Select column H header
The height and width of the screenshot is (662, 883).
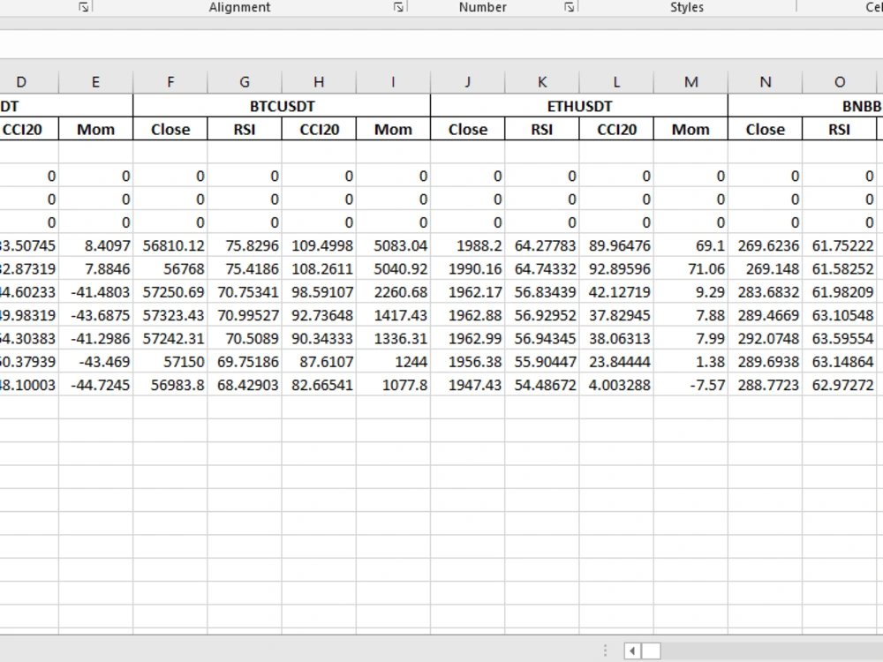click(x=319, y=82)
